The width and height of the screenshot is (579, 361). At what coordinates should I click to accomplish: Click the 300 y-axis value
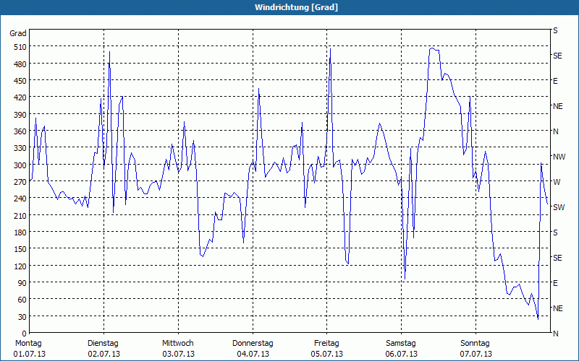20,165
